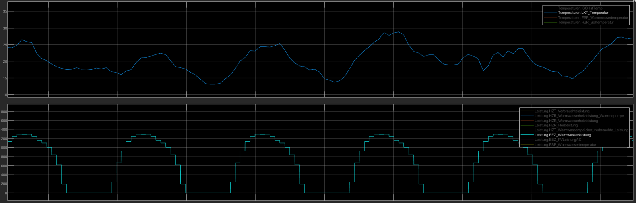Click Leistung.HZR_Warmwasserheizleistung entry without Waermepumpe suffix
The height and width of the screenshot is (203, 636).
click(x=566, y=121)
